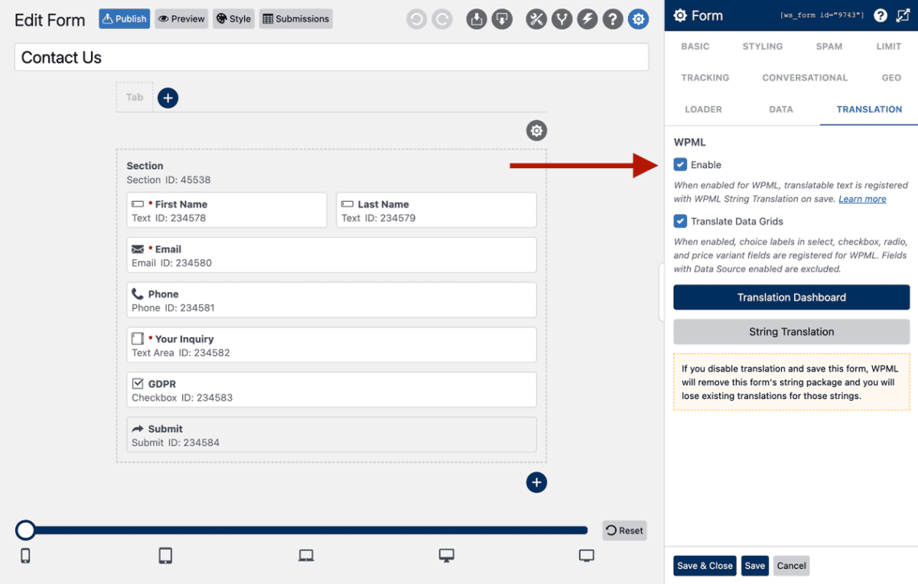Image resolution: width=918 pixels, height=584 pixels.
Task: Select the First Name text field
Action: (x=226, y=211)
